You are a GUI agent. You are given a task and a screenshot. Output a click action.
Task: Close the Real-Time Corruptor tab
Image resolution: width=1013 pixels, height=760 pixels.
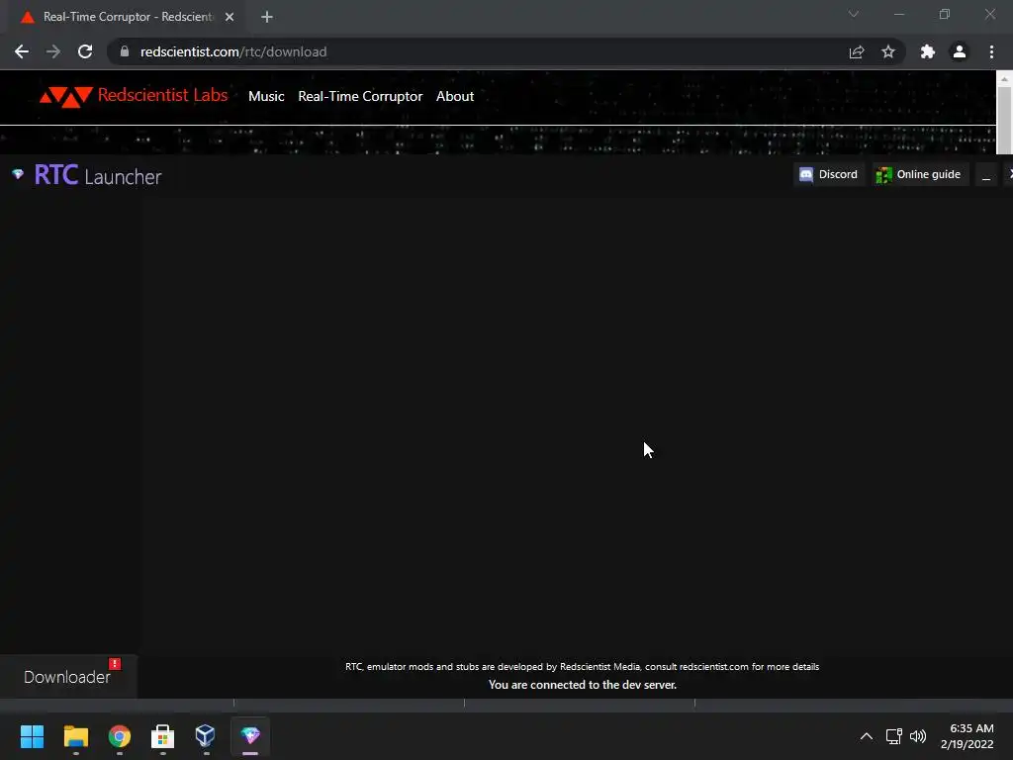(x=230, y=17)
